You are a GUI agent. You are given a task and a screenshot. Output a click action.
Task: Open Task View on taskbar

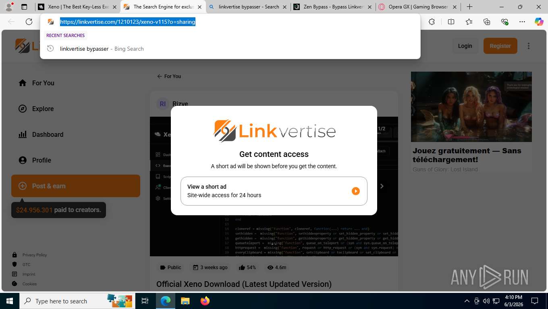point(145,301)
